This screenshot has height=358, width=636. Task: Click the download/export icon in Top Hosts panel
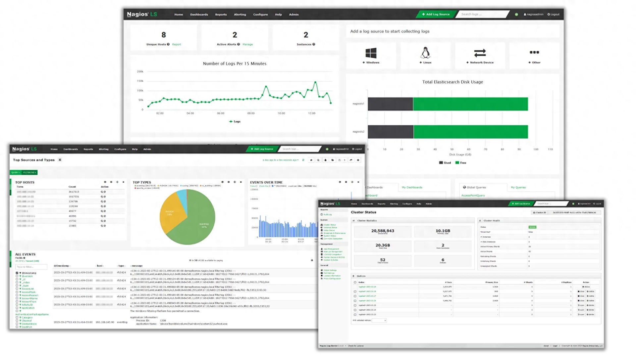coord(104,182)
